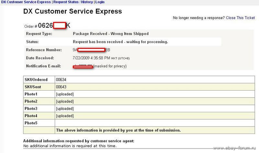Open the Request Status / History link
259x153 pixels.
click(73, 2)
